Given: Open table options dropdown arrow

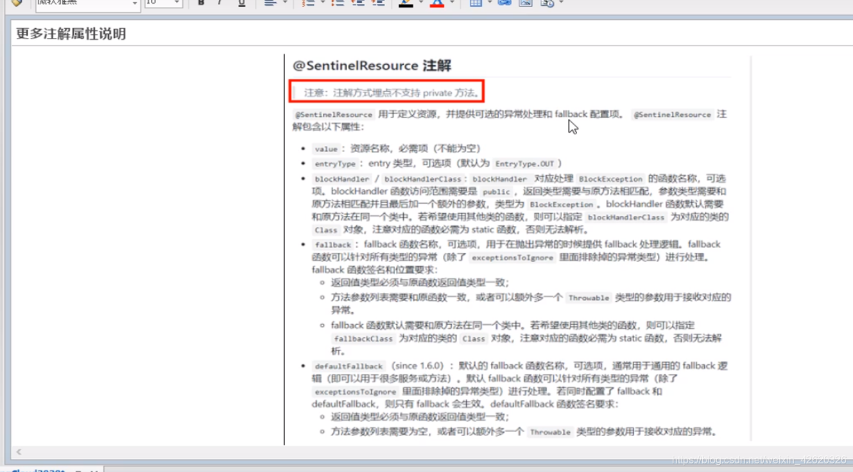Looking at the screenshot, I should point(489,3).
